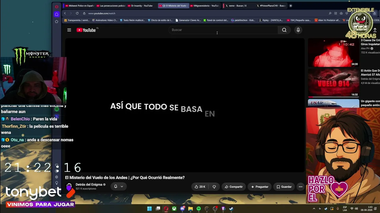
Task: Open the Windows Start menu
Action: (149, 209)
